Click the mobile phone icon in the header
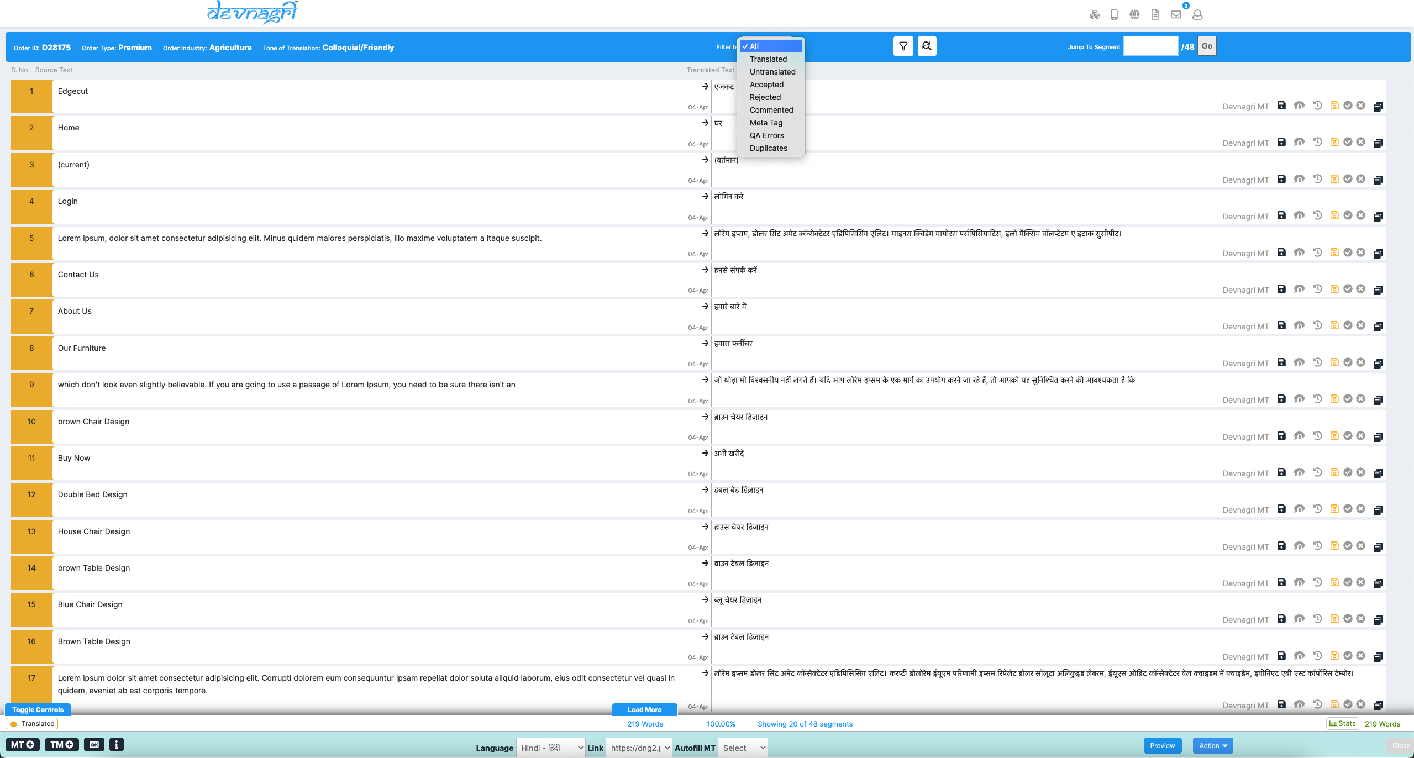The width and height of the screenshot is (1414, 758). (x=1115, y=15)
